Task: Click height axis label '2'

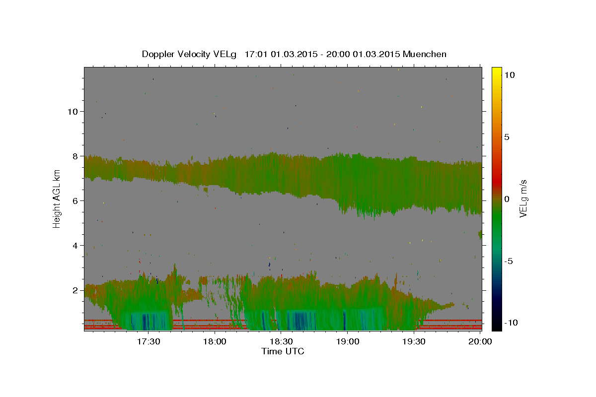Action: pos(74,290)
